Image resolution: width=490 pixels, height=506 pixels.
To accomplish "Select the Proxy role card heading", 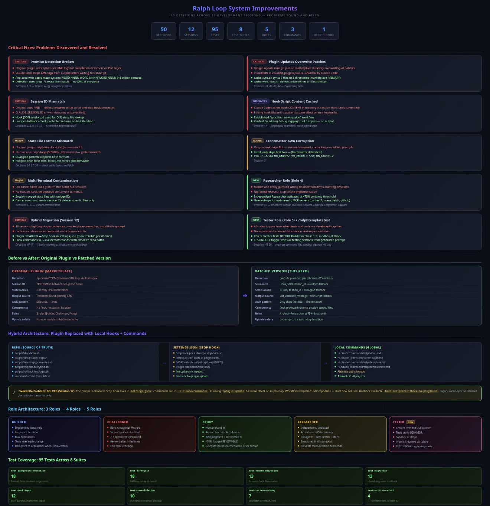I will (x=208, y=422).
